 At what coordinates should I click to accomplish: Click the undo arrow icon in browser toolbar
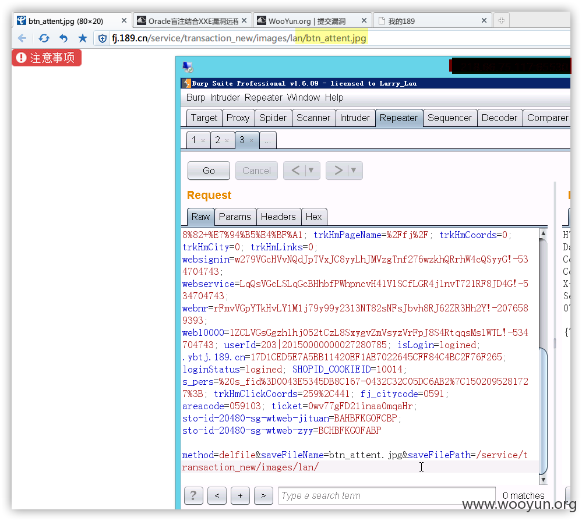point(64,38)
